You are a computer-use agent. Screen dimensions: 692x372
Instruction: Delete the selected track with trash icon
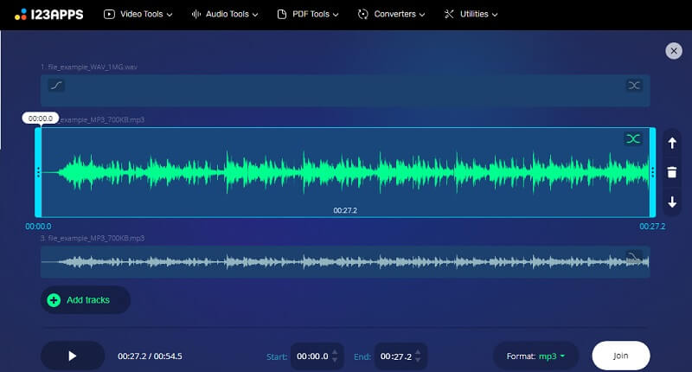pyautogui.click(x=672, y=173)
